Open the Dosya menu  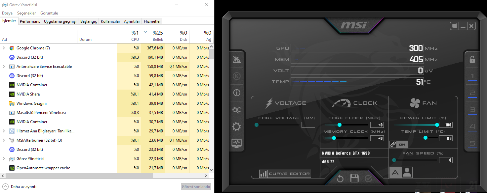(7, 13)
